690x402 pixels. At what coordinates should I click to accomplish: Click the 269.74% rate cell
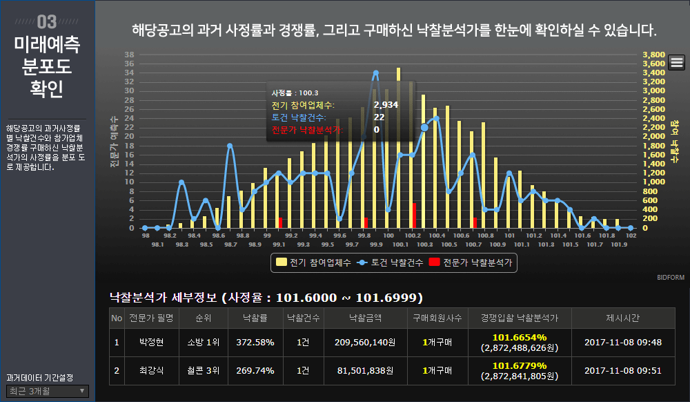255,371
